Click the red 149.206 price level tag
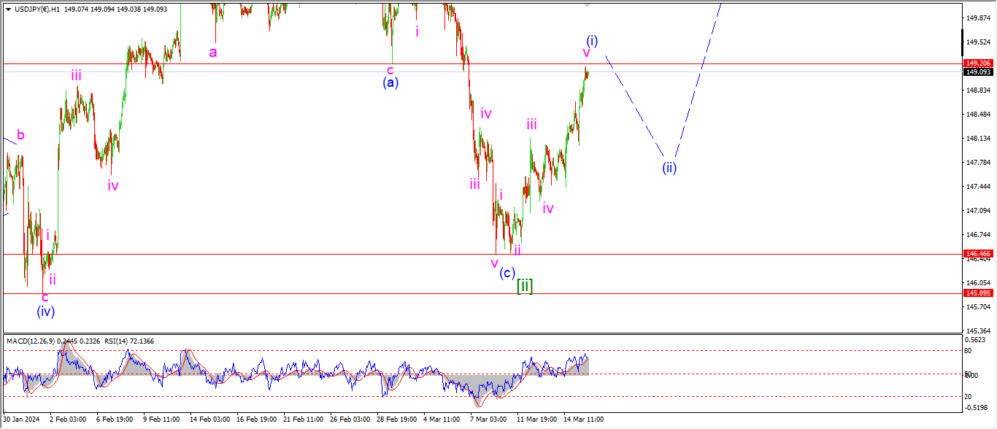 pyautogui.click(x=977, y=63)
